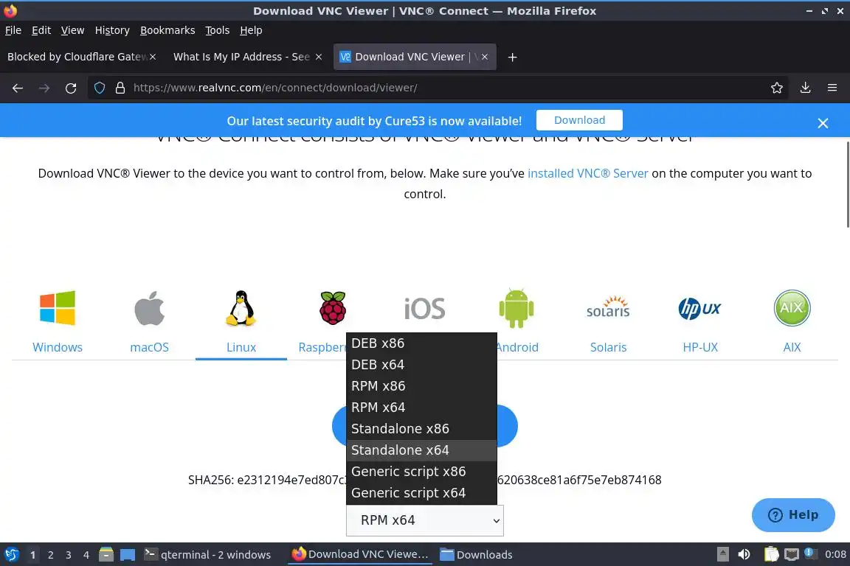
Task: Open the Help menu in menu bar
Action: (251, 30)
